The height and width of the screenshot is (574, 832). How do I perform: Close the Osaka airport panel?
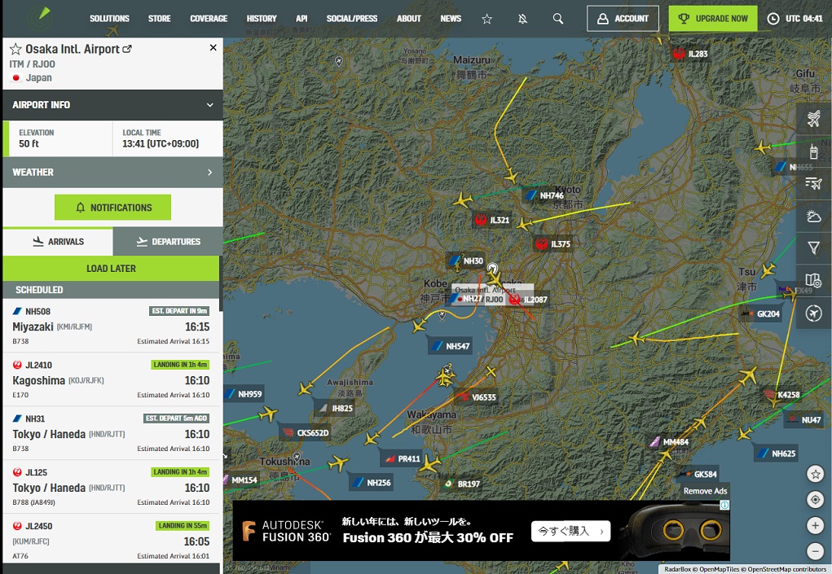(214, 48)
